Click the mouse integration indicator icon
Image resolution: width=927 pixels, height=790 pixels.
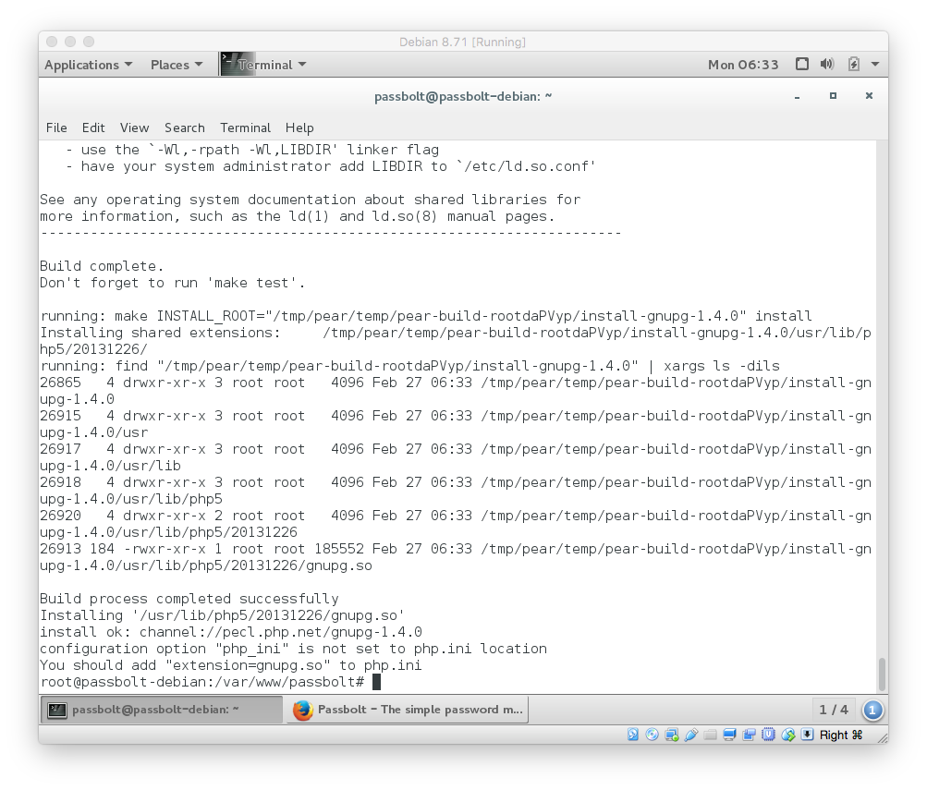(788, 735)
